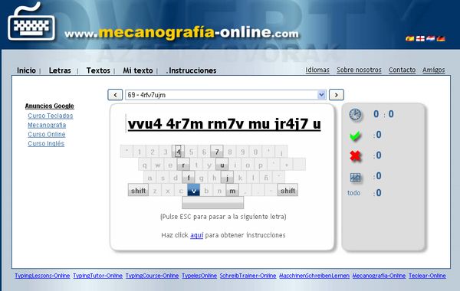Click the green checkmark correct icon

[x=355, y=136]
